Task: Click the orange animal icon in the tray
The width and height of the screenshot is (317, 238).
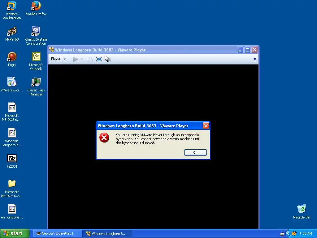Action: [x=294, y=234]
